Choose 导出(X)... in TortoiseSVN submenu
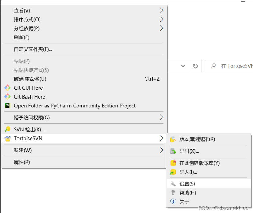The width and height of the screenshot is (253, 213). coord(209,151)
